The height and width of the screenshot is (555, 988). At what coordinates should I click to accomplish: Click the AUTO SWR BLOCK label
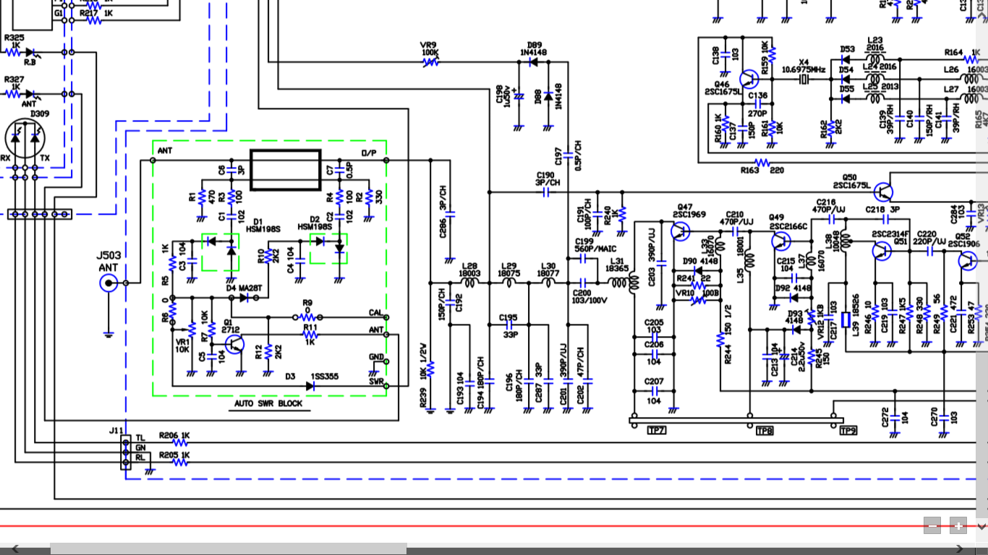(x=268, y=404)
